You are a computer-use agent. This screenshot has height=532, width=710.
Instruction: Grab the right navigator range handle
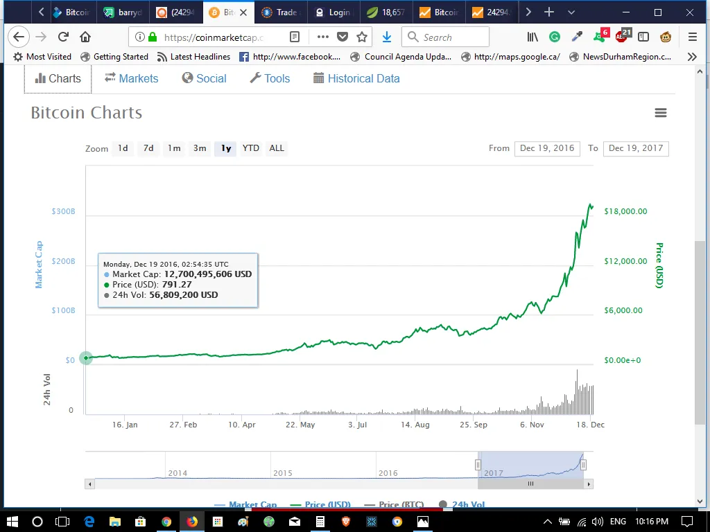coord(584,465)
